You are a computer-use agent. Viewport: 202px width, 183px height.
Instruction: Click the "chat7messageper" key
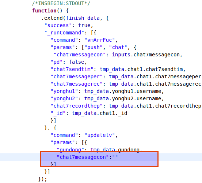pyautogui.click(x=76, y=76)
